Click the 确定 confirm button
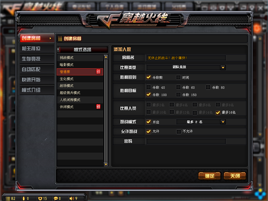The height and width of the screenshot is (201, 268). (210, 176)
